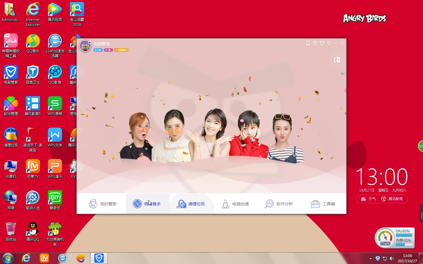Launch 芒果TV desktop shortcut
The height and width of the screenshot is (264, 423).
(x=33, y=169)
